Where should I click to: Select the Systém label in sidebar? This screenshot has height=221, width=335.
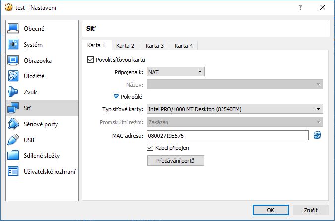point(33,45)
